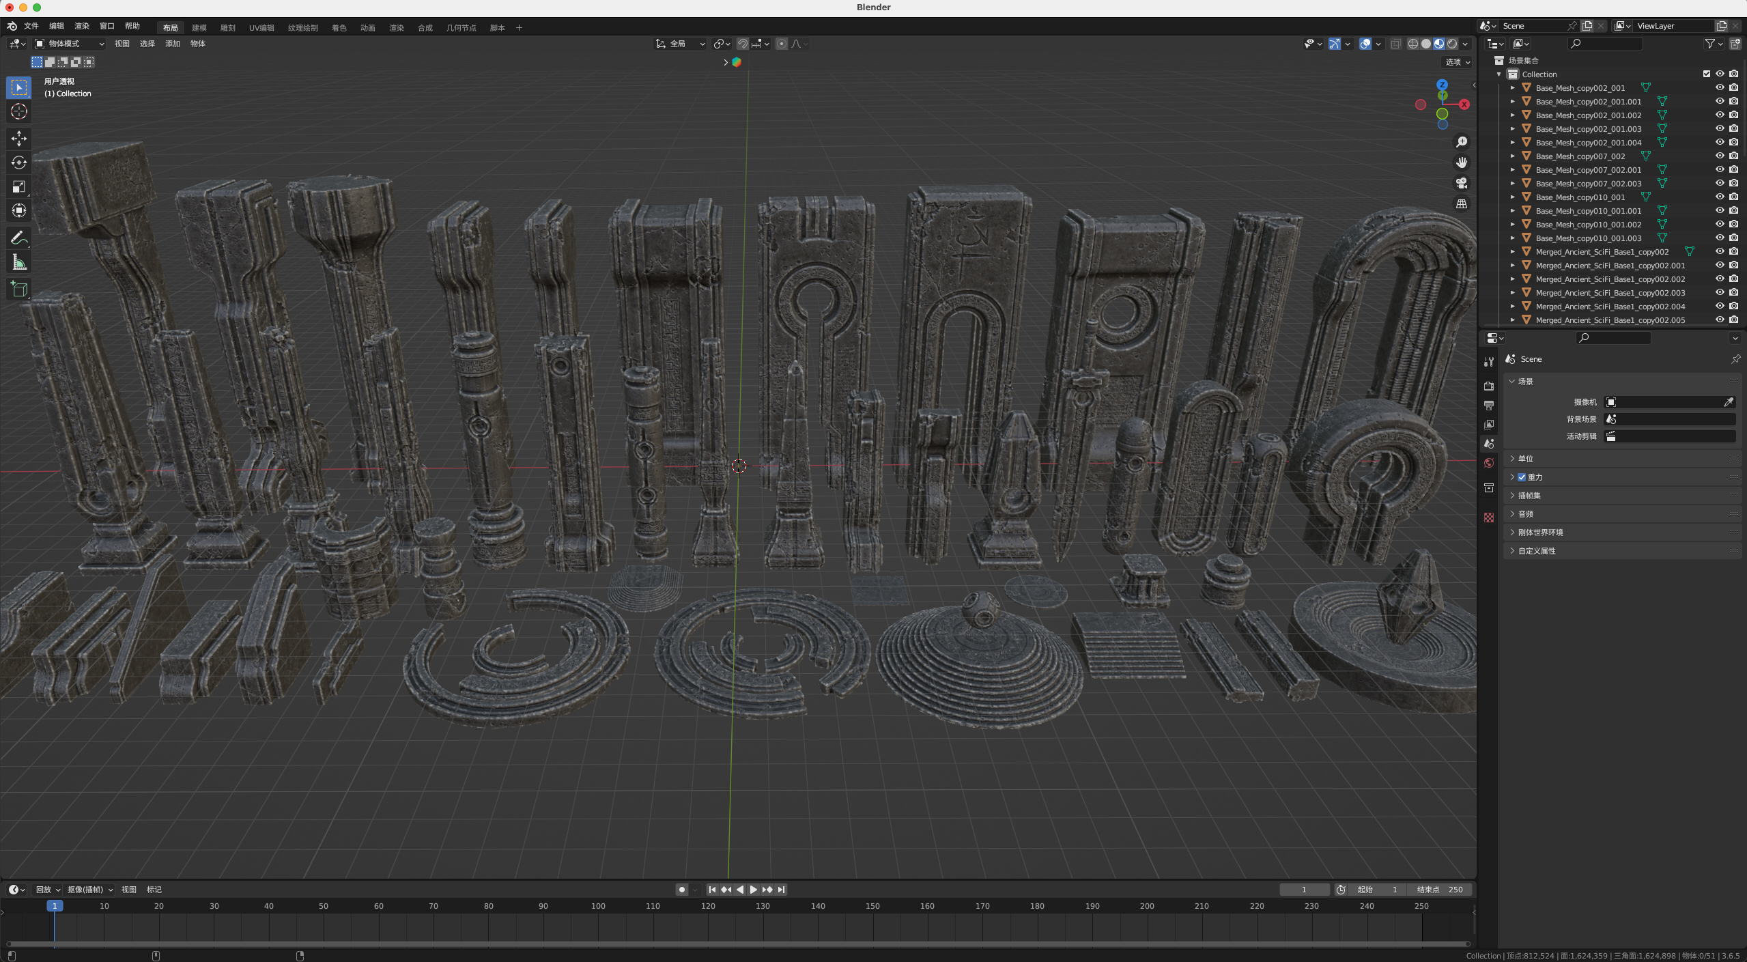This screenshot has height=962, width=1747.
Task: Expand Base_Mesh_copy002_001.002 tree item
Action: 1513,115
